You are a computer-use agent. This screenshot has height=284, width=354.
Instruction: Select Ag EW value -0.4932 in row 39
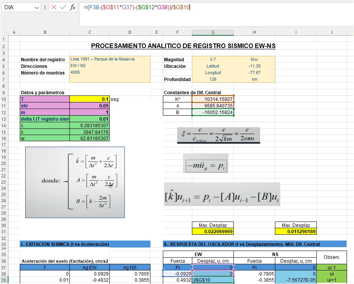point(90,280)
